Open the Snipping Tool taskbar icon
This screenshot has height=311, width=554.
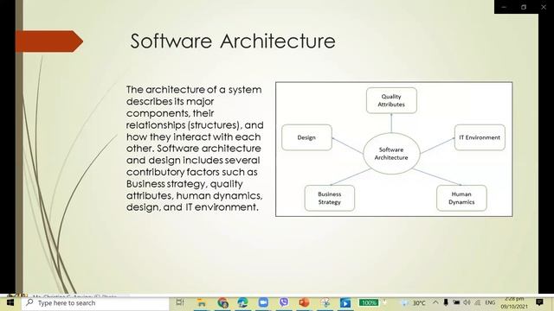(325, 303)
